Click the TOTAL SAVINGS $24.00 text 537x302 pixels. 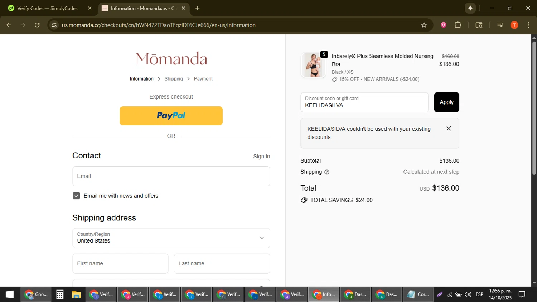[341, 200]
